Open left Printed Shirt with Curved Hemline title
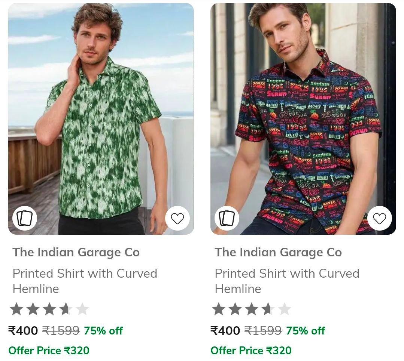 pos(85,281)
